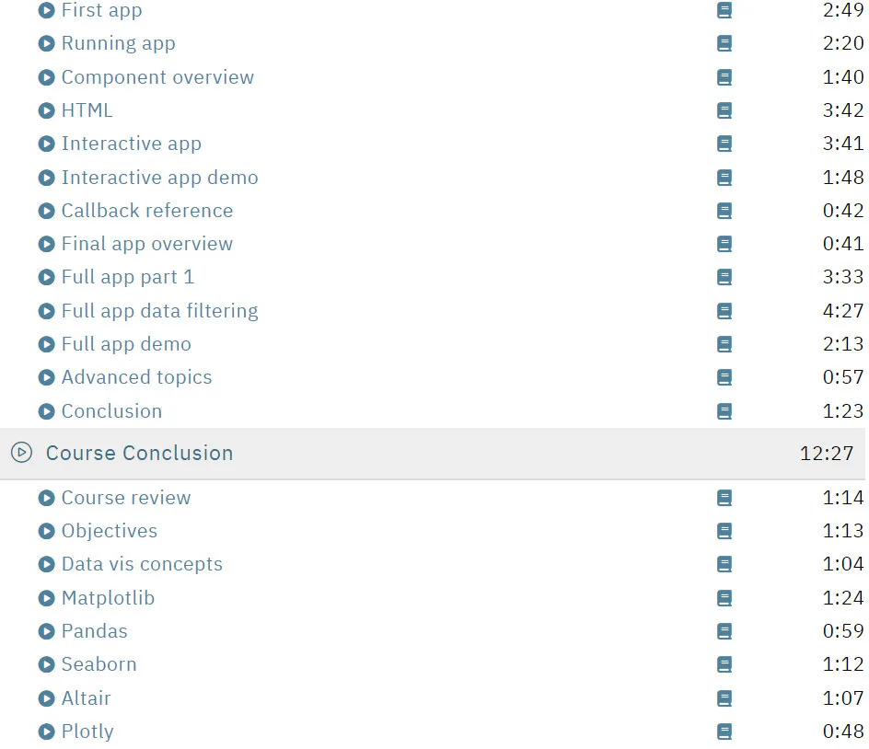This screenshot has height=749, width=869.
Task: Collapse the Course Conclusion section header
Action: 434,453
